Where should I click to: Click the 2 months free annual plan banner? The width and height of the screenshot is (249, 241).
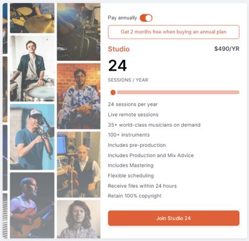[173, 32]
